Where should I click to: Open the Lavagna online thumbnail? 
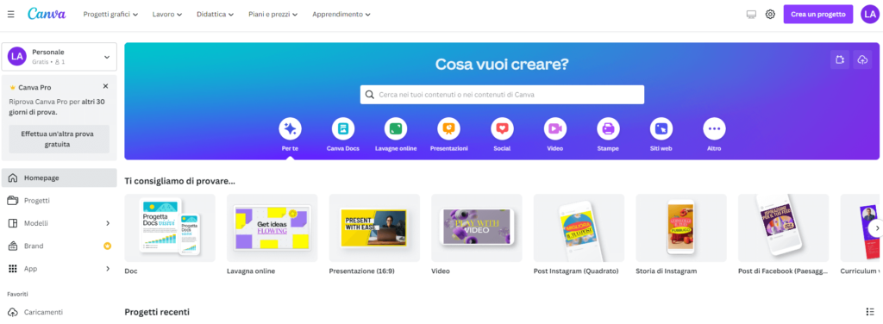(x=272, y=227)
